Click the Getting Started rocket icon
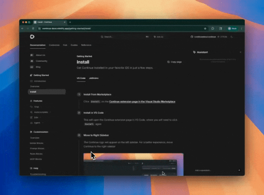The width and height of the screenshot is (264, 195). (x=31, y=75)
